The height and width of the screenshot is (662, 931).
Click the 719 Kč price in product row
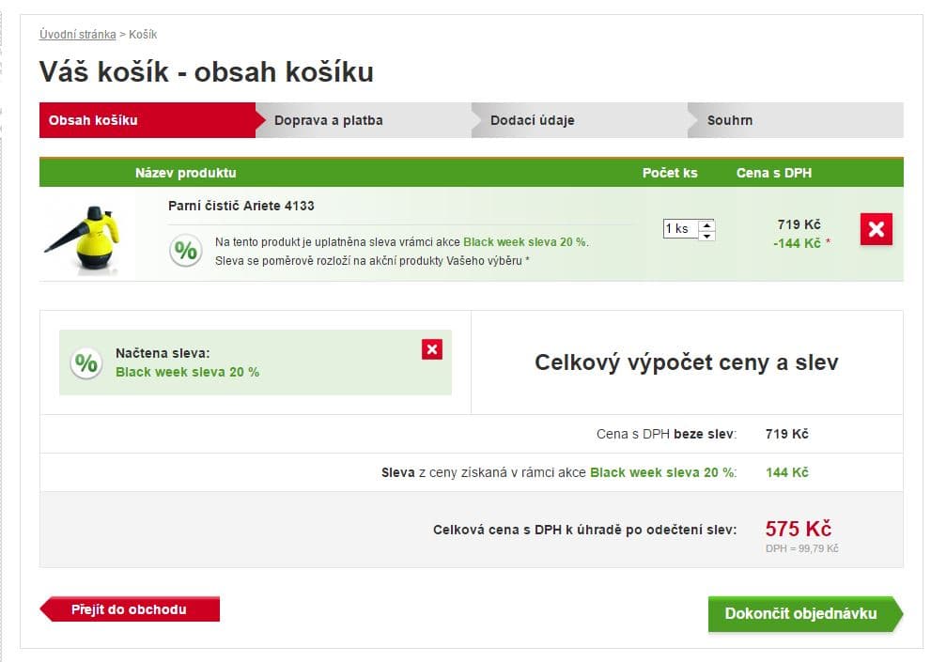coord(799,224)
